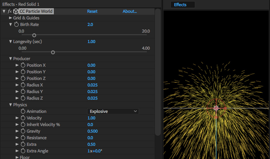Toggle the fx switch for CC Particle World
270x159 pixels.
[10, 11]
